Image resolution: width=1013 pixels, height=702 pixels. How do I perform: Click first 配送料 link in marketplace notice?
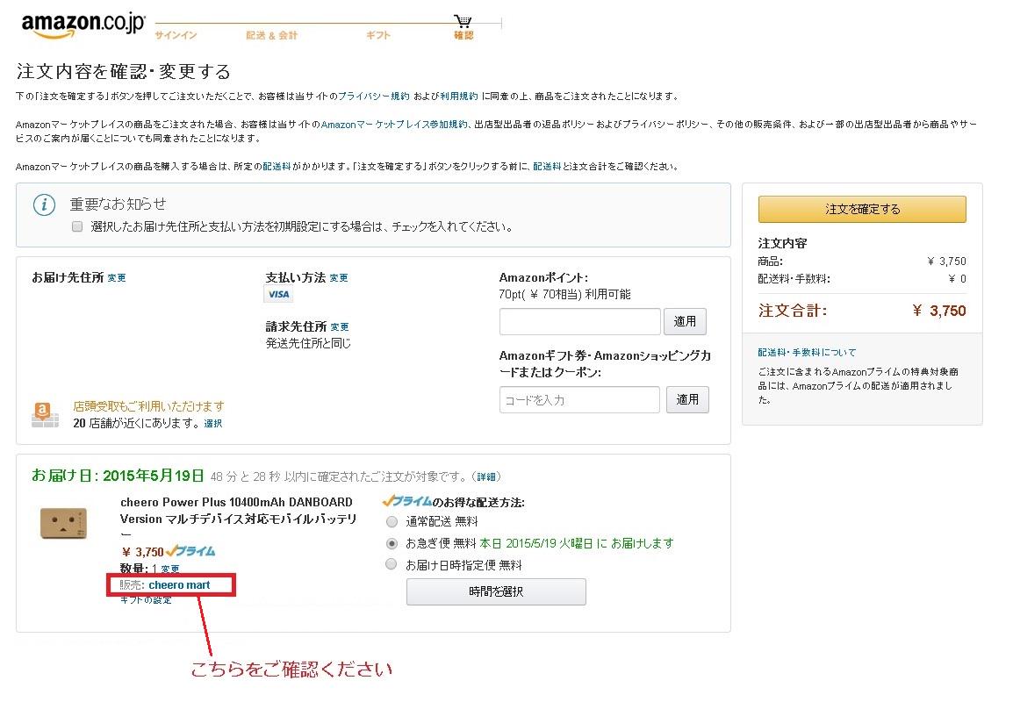(x=277, y=167)
